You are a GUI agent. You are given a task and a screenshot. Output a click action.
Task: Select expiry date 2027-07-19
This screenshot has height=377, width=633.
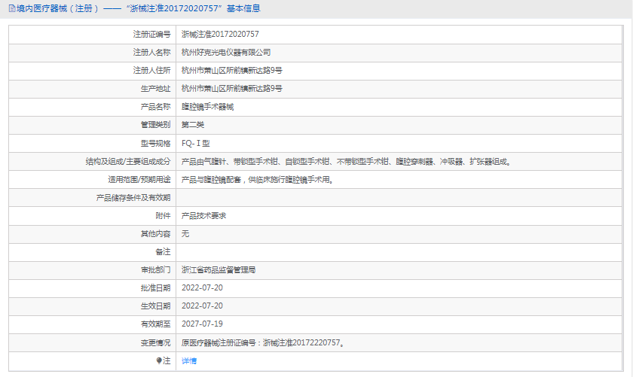[202, 324]
